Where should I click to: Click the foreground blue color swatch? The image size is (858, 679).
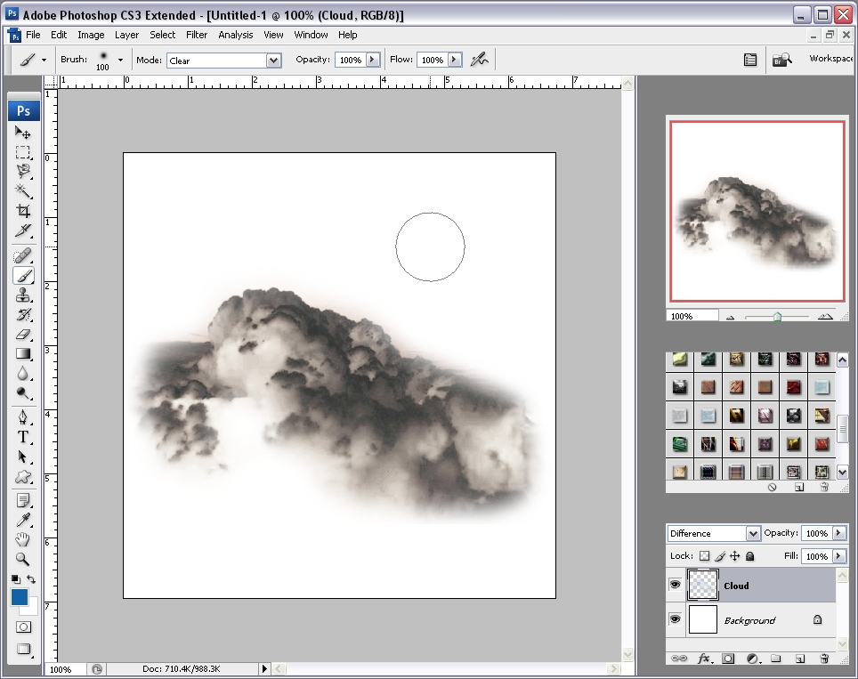pyautogui.click(x=20, y=597)
